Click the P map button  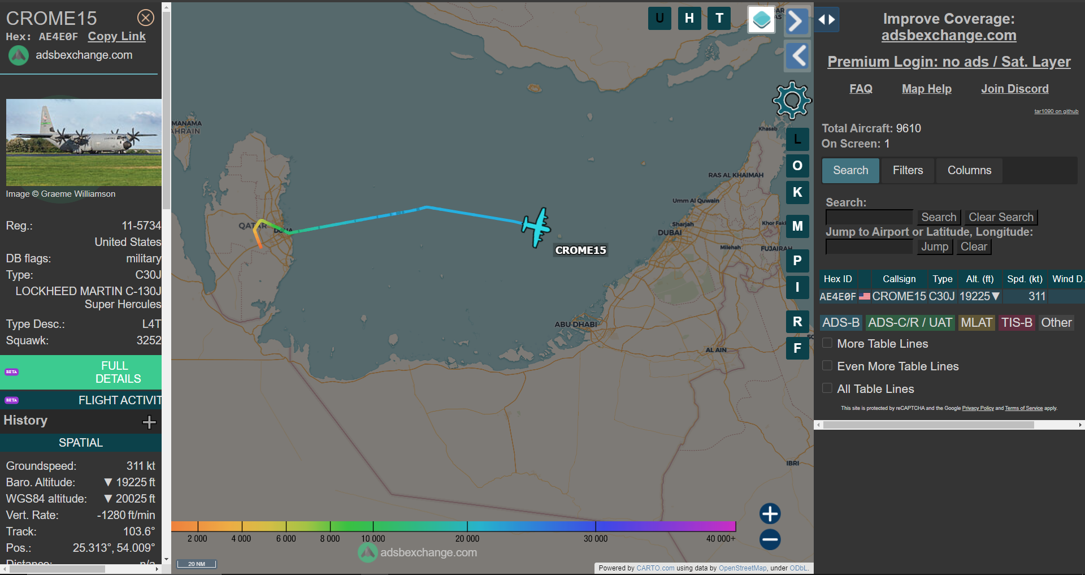pyautogui.click(x=797, y=261)
